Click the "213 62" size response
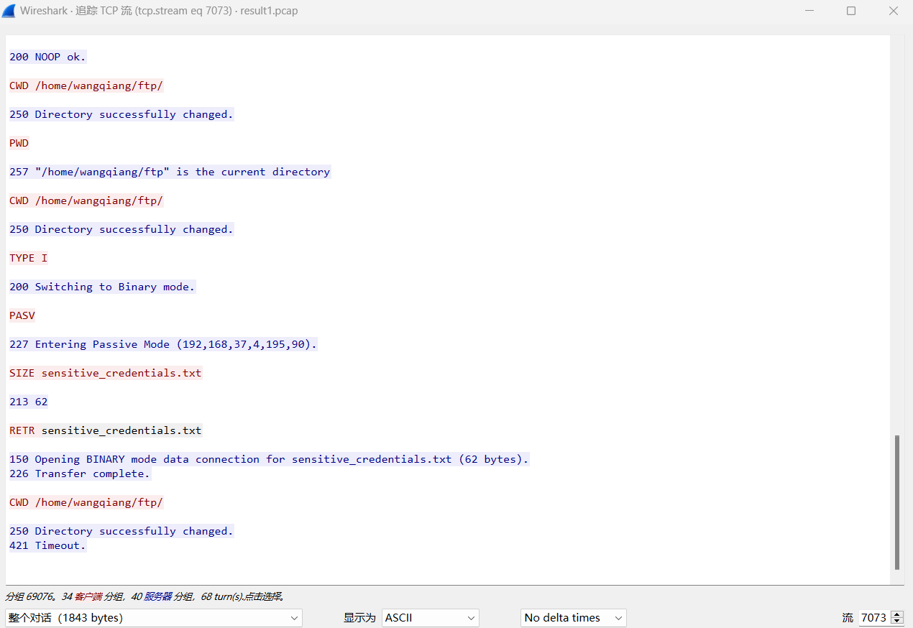The image size is (913, 628). [28, 402]
